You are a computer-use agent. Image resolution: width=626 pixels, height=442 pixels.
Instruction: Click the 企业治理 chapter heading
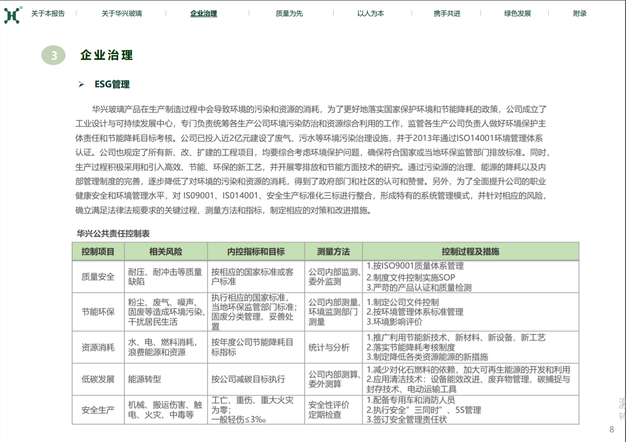pos(106,55)
